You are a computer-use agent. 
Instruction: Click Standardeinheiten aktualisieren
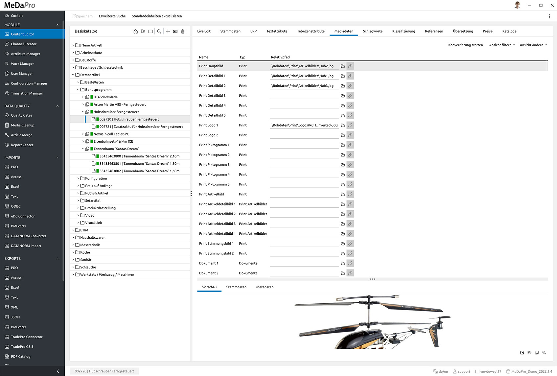[157, 16]
